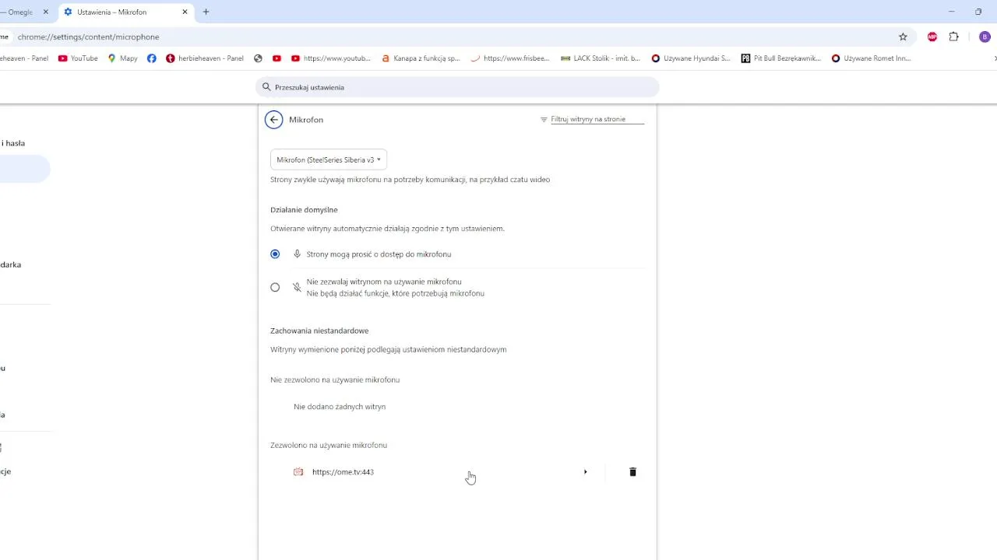Click the filter icon beside Filtruj witryny
This screenshot has height=560, width=997.
[544, 120]
